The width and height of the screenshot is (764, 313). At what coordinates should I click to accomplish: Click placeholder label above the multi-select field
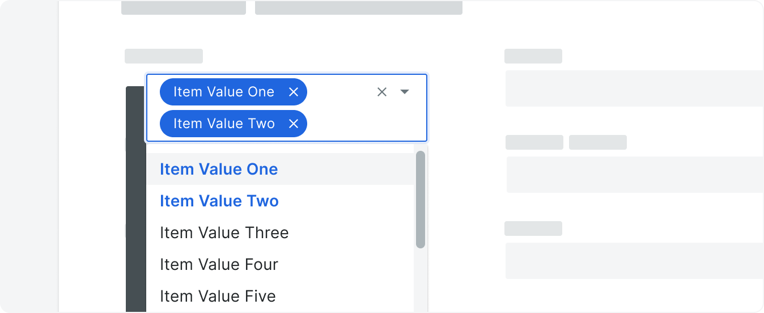click(x=164, y=56)
